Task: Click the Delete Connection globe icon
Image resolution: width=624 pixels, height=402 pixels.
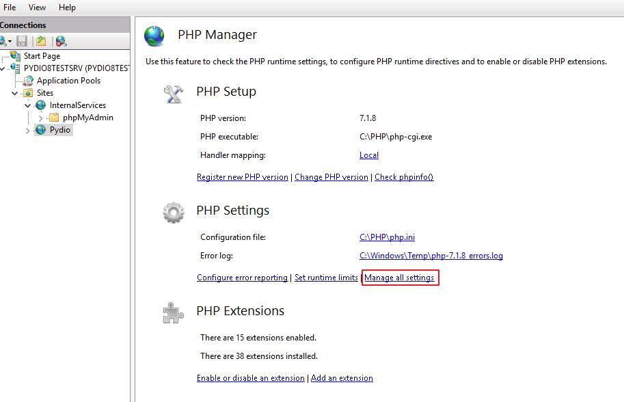Action: [61, 41]
